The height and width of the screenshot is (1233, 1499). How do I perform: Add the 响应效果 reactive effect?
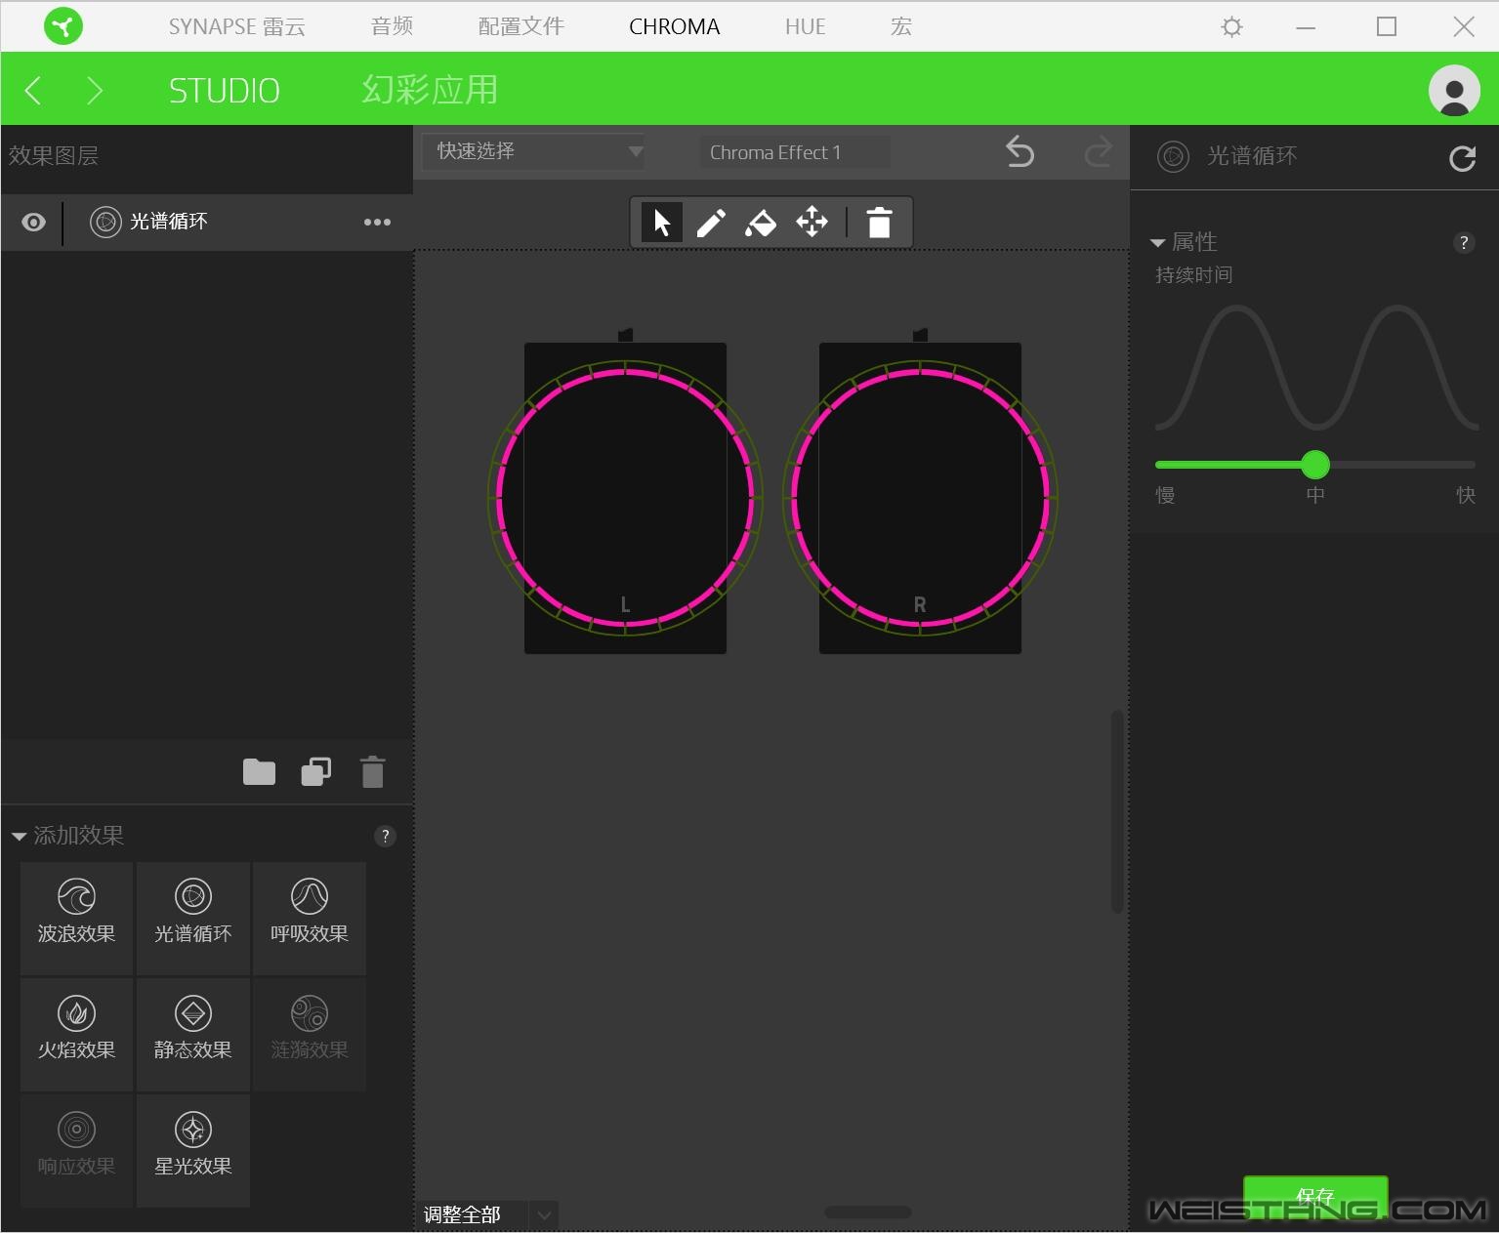pyautogui.click(x=76, y=1150)
